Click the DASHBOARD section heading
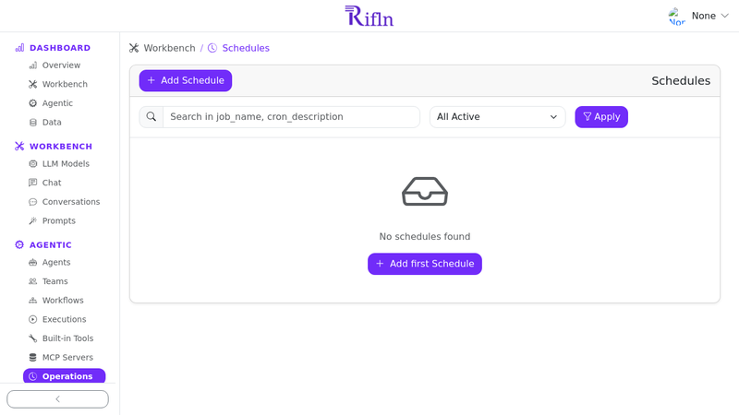 [x=60, y=48]
